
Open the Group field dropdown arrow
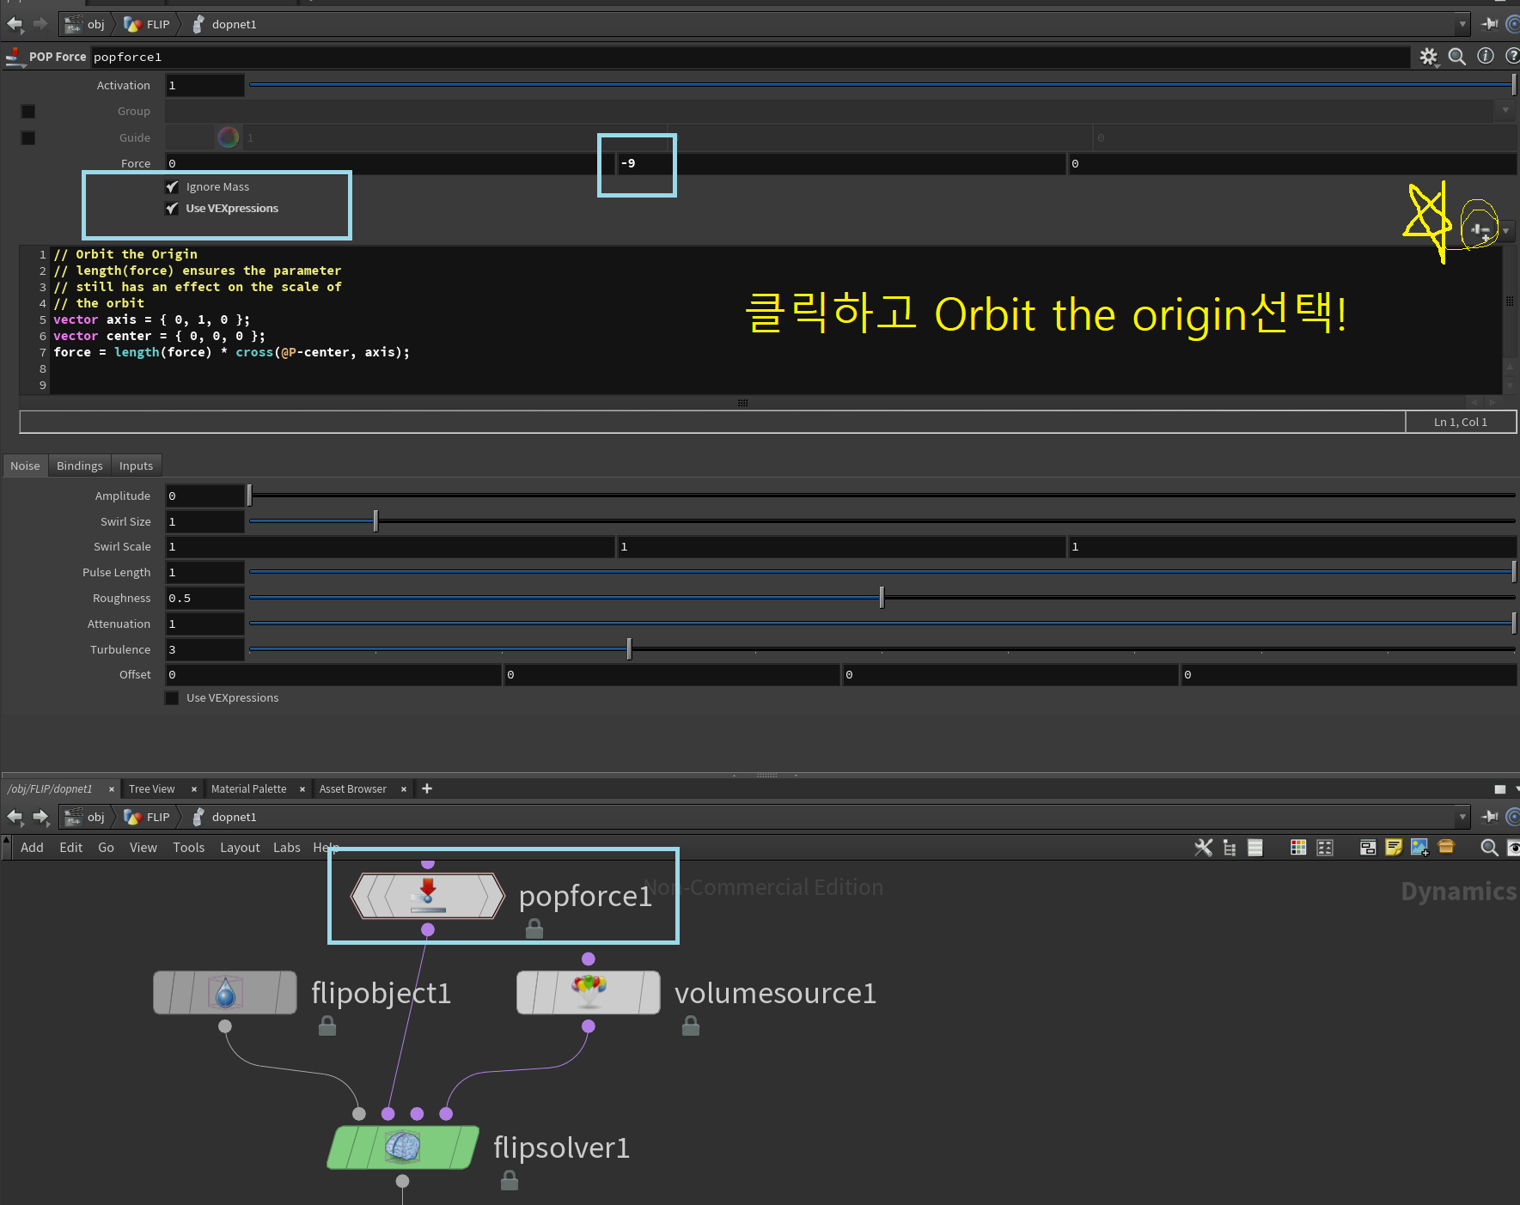tap(1505, 111)
